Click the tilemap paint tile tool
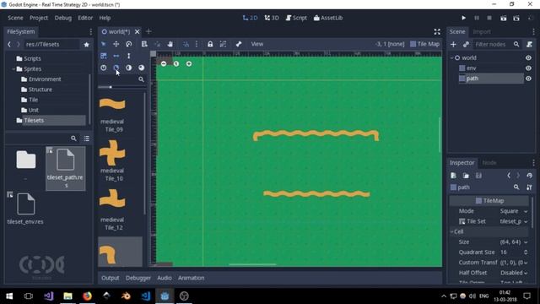Screen dimensions: 540x304 103,56
